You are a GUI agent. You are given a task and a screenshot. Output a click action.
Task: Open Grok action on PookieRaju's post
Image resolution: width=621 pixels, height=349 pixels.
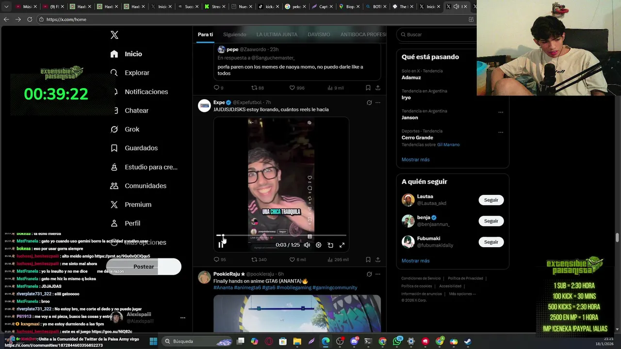click(369, 274)
